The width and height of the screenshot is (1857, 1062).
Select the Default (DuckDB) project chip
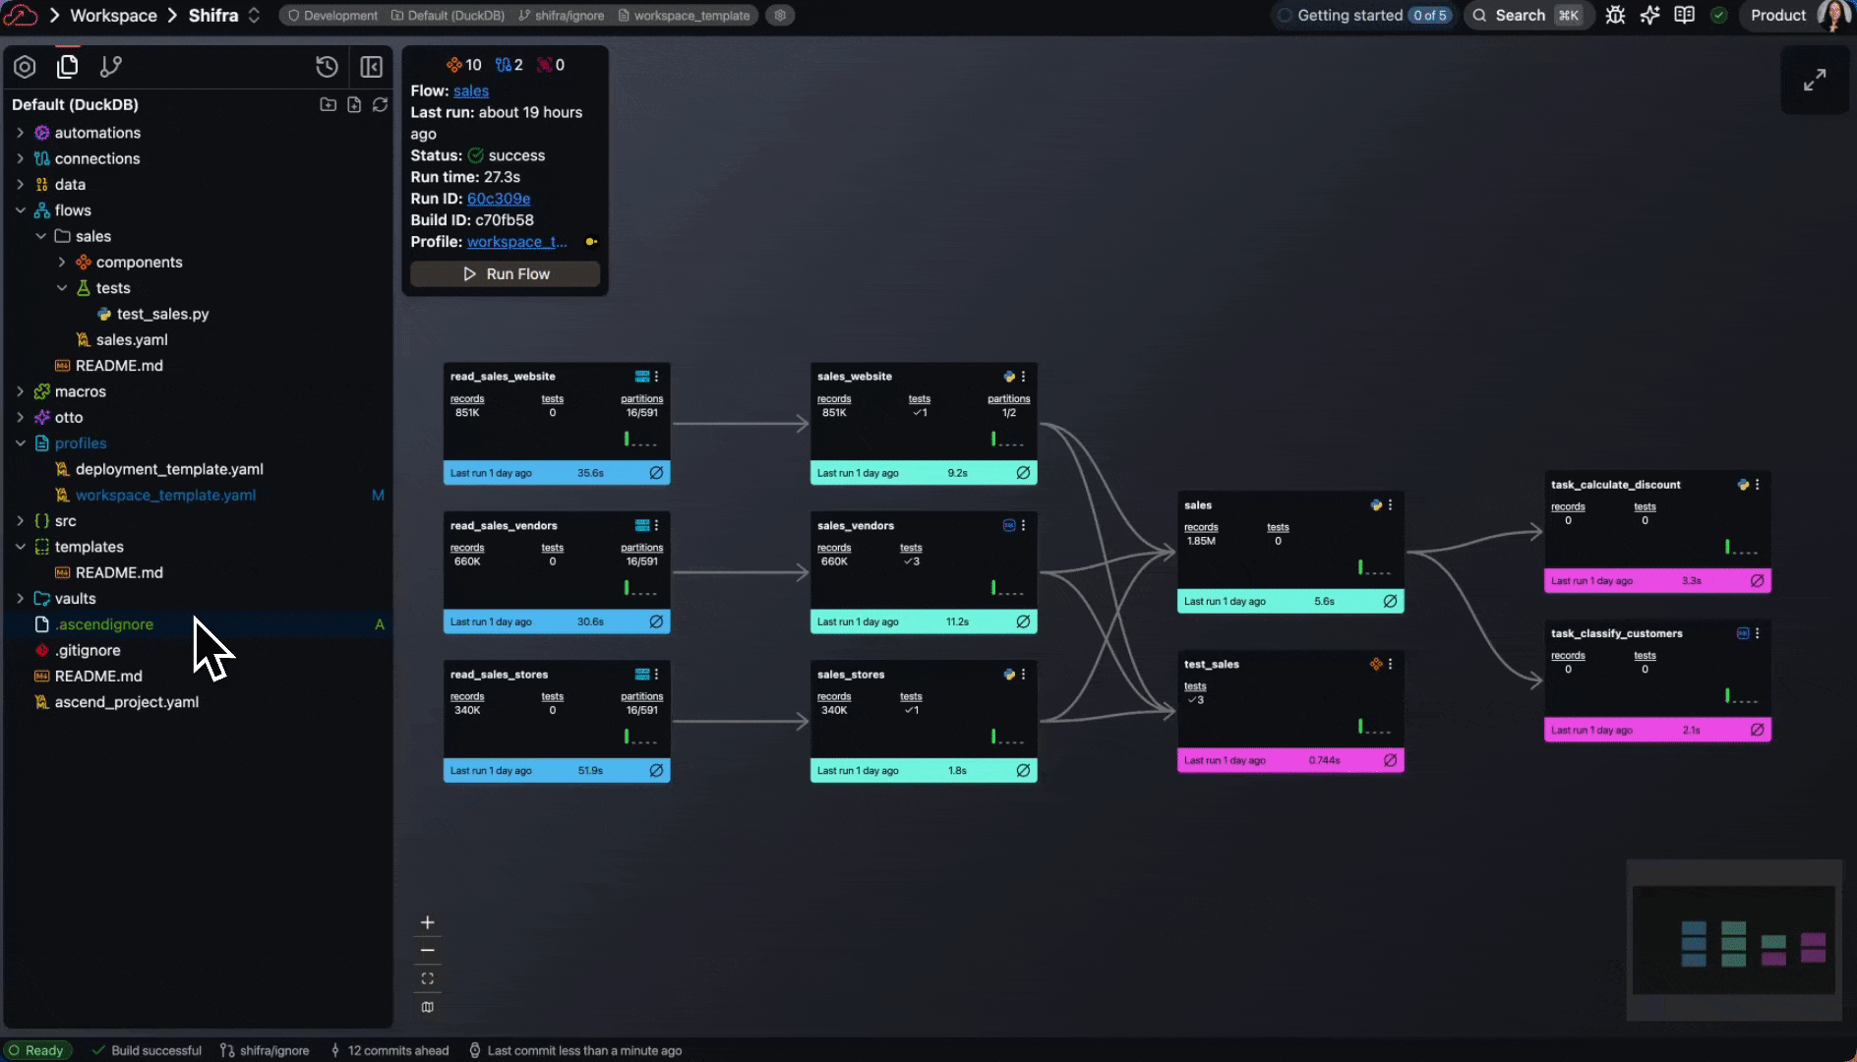coord(448,16)
